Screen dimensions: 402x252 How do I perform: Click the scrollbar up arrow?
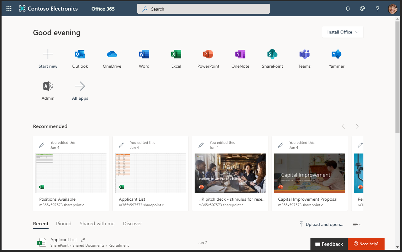(x=397, y=19)
